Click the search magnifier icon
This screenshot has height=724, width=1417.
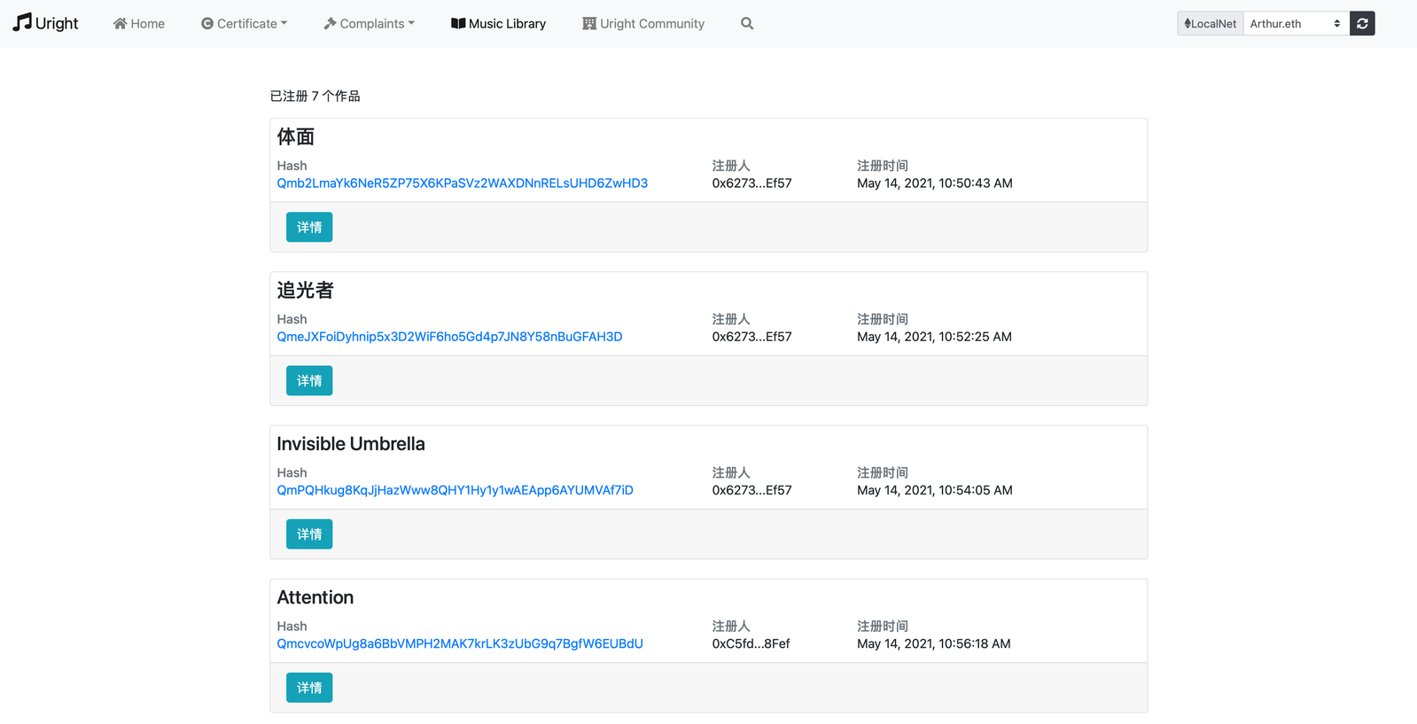coord(747,24)
